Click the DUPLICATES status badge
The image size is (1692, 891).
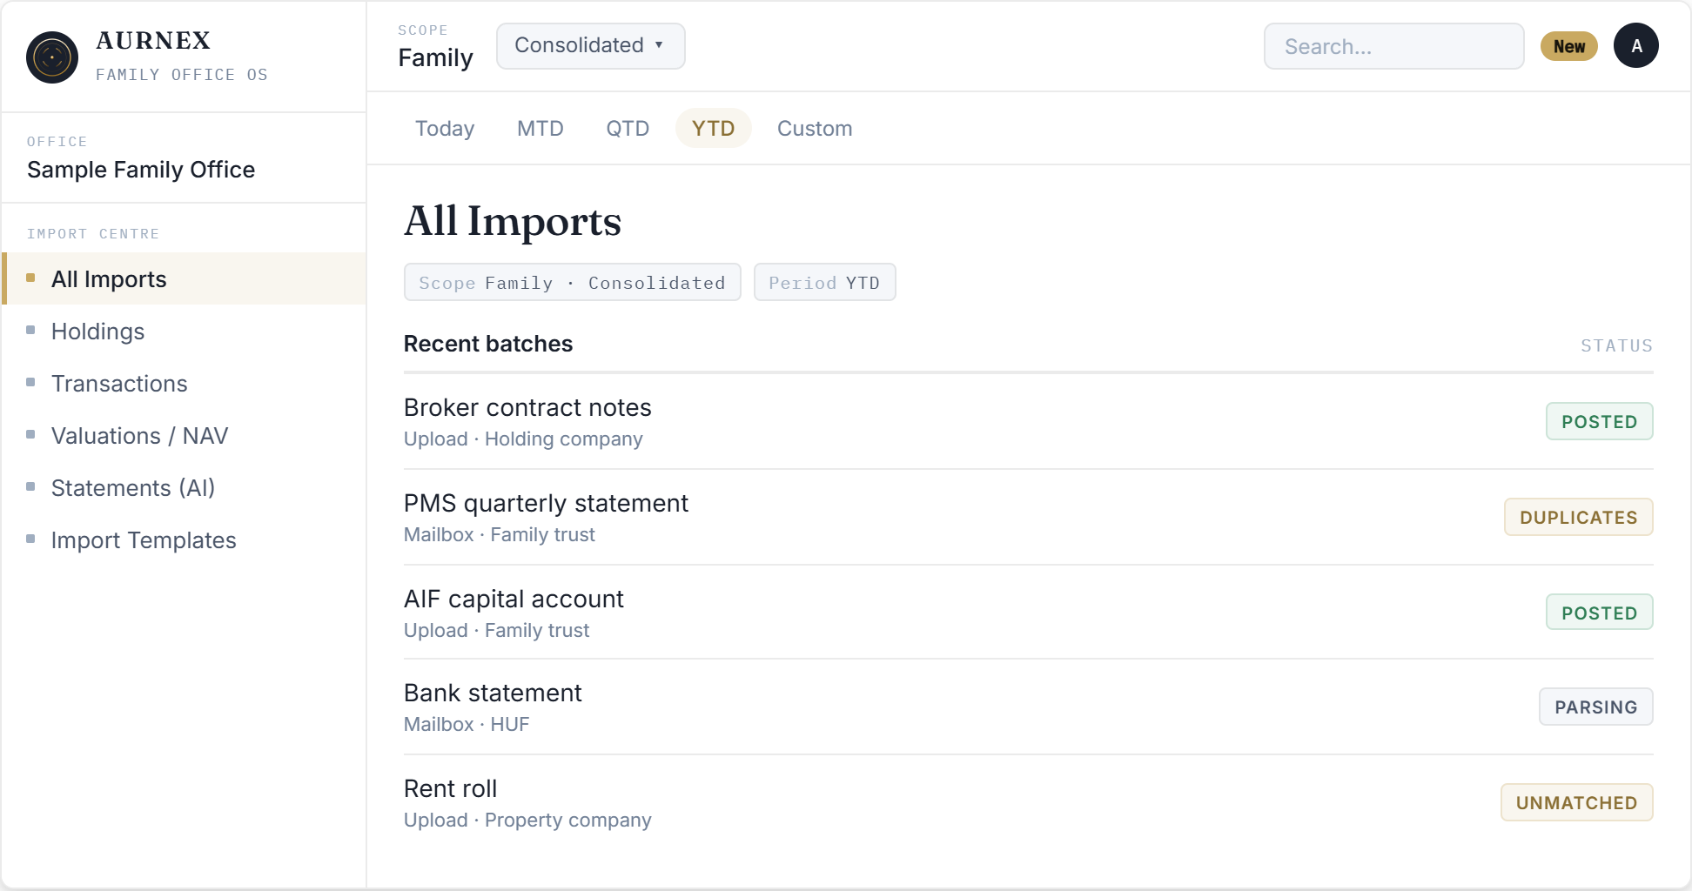coord(1579,517)
